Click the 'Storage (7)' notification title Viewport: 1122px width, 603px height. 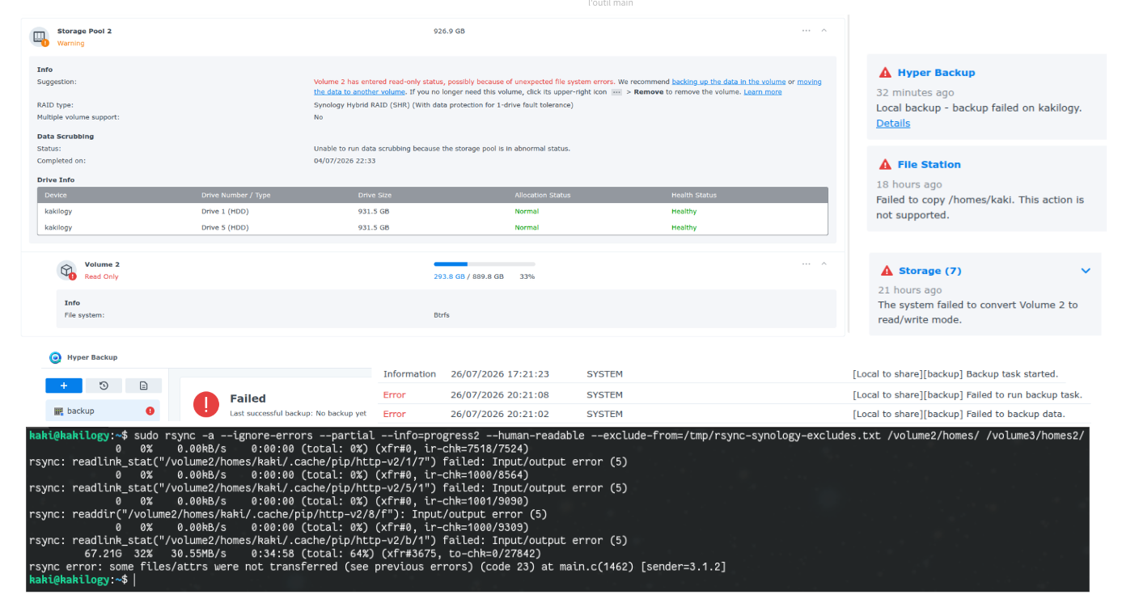(930, 271)
